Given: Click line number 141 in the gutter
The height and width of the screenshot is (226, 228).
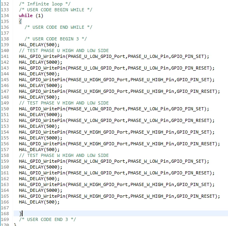Looking at the screenshot, I should coord(5,56).
